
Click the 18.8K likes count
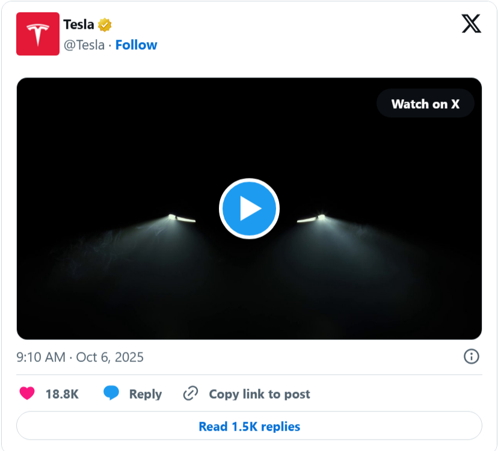click(x=62, y=394)
